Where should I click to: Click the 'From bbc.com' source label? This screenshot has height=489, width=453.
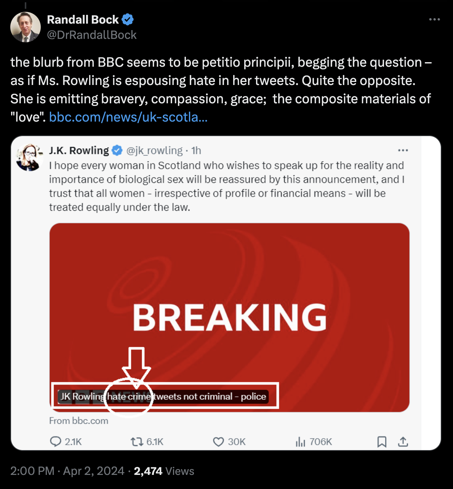[x=78, y=421]
